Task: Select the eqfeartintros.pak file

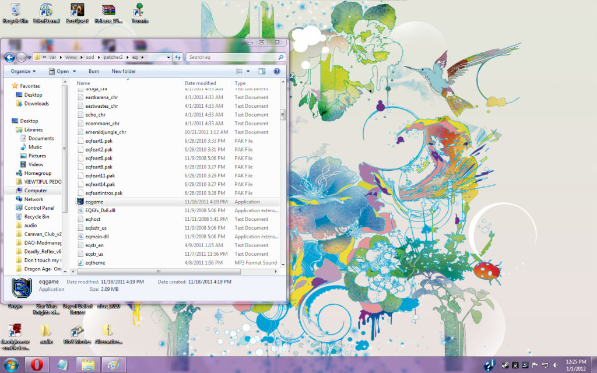Action: point(177,193)
